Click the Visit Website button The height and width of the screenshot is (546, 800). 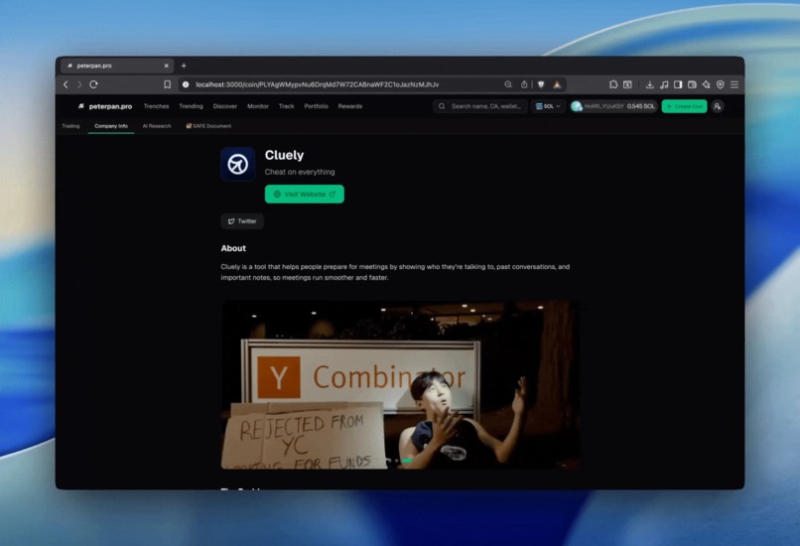pos(305,194)
